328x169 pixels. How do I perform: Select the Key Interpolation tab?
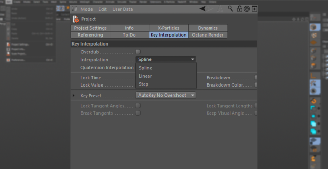(168, 35)
